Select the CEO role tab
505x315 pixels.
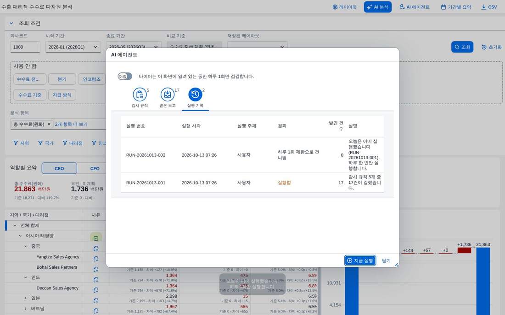pos(59,168)
